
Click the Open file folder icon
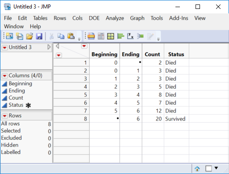click(x=29, y=36)
